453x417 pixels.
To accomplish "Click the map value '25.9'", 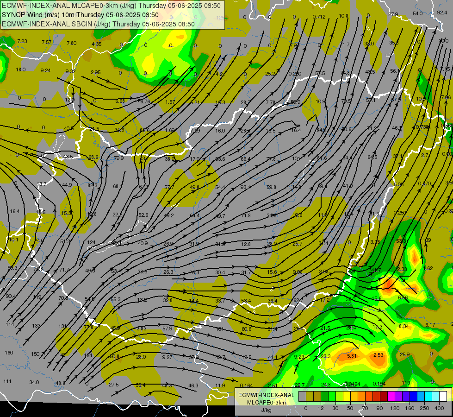I will pos(405,354).
